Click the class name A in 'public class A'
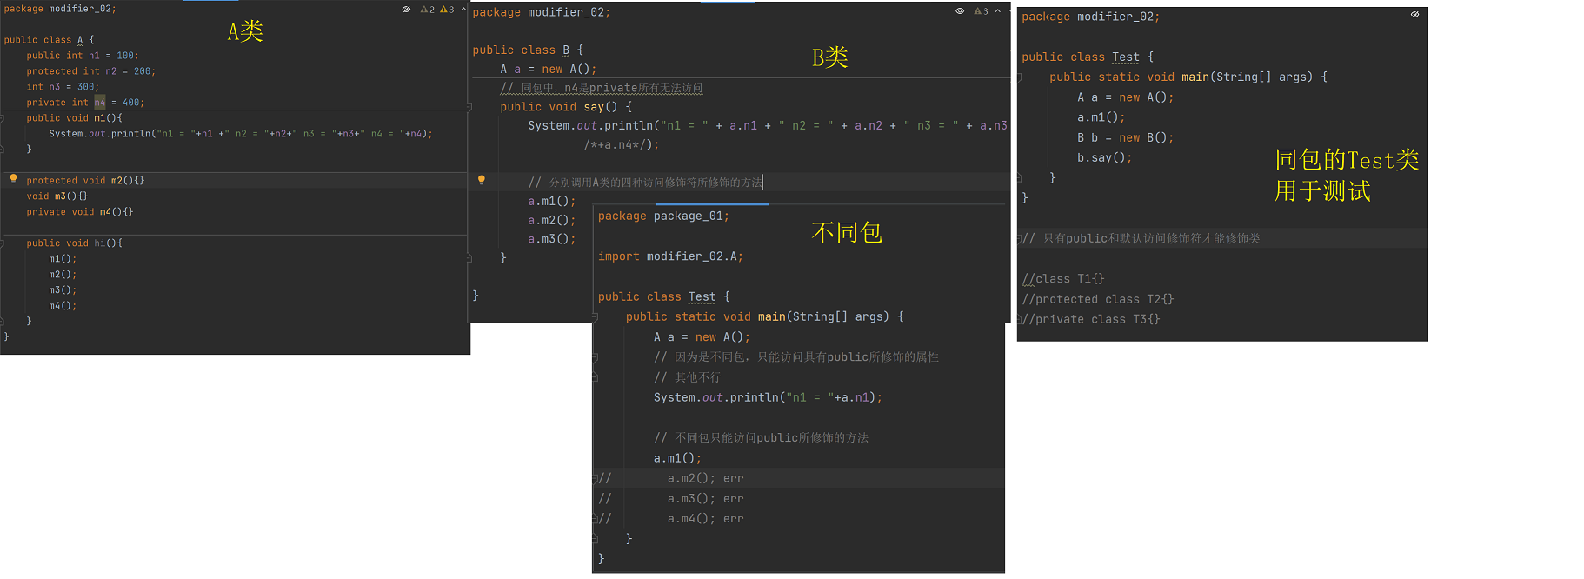Image resolution: width=1584 pixels, height=579 pixels. pyautogui.click(x=80, y=40)
